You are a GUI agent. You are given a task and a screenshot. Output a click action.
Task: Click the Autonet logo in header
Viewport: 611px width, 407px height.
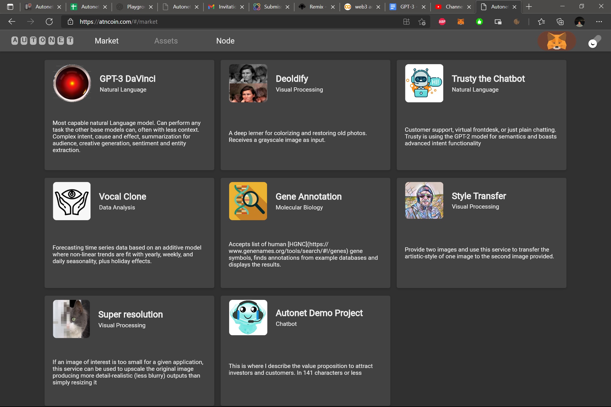click(x=42, y=41)
